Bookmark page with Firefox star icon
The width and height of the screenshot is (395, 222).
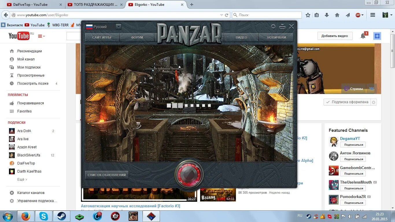(x=308, y=15)
